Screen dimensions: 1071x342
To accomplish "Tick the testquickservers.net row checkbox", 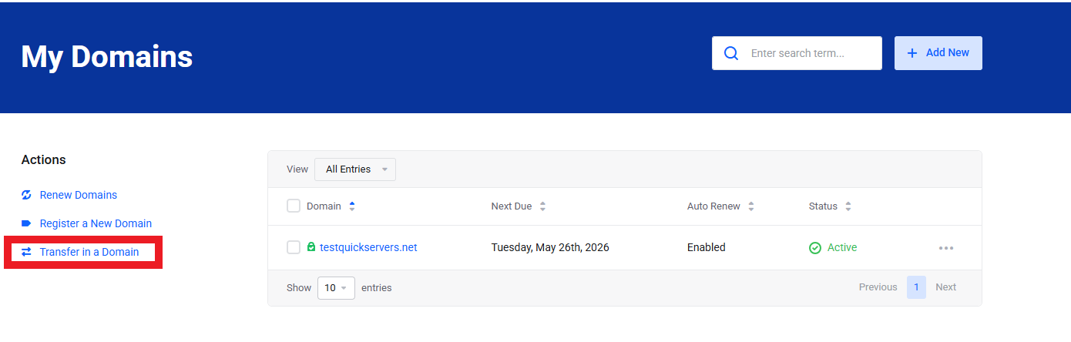I will pyautogui.click(x=294, y=247).
